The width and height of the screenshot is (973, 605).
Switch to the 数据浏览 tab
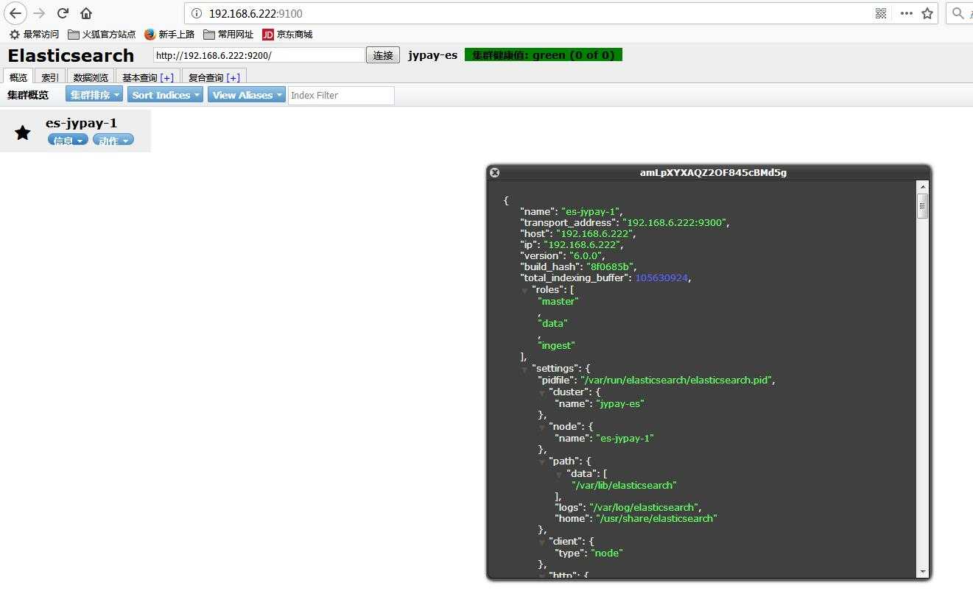point(91,77)
